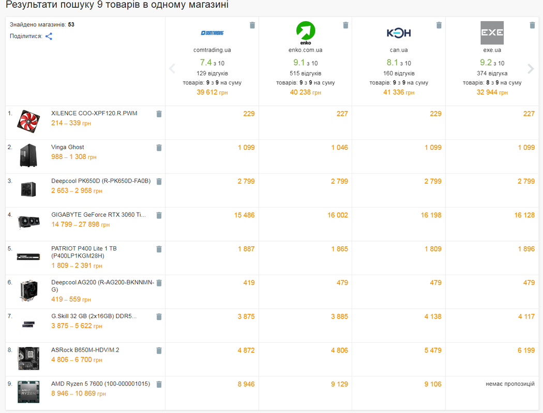Open comtrading.ua store link
This screenshot has height=413, width=543.
coord(212,50)
